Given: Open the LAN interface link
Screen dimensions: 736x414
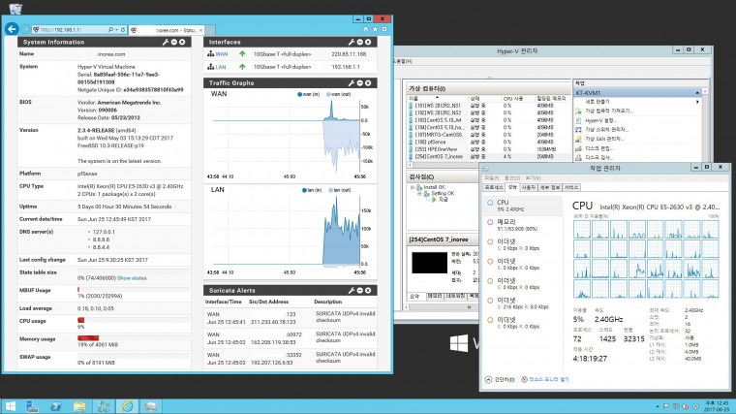Looking at the screenshot, I should click(221, 67).
